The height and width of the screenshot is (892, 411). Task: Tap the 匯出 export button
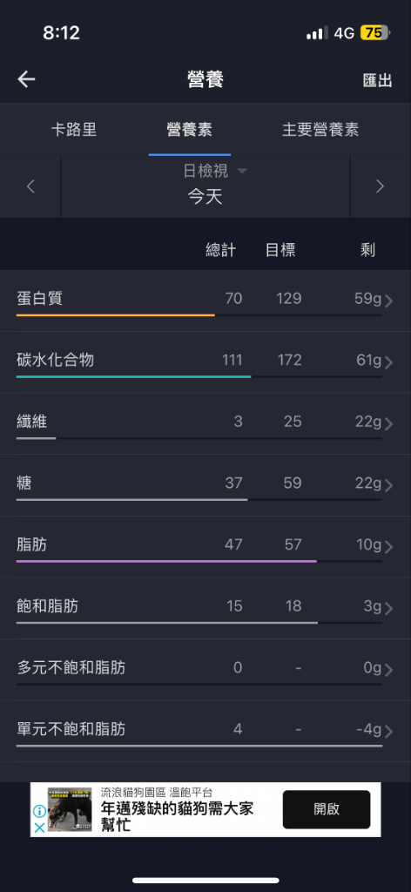[378, 80]
